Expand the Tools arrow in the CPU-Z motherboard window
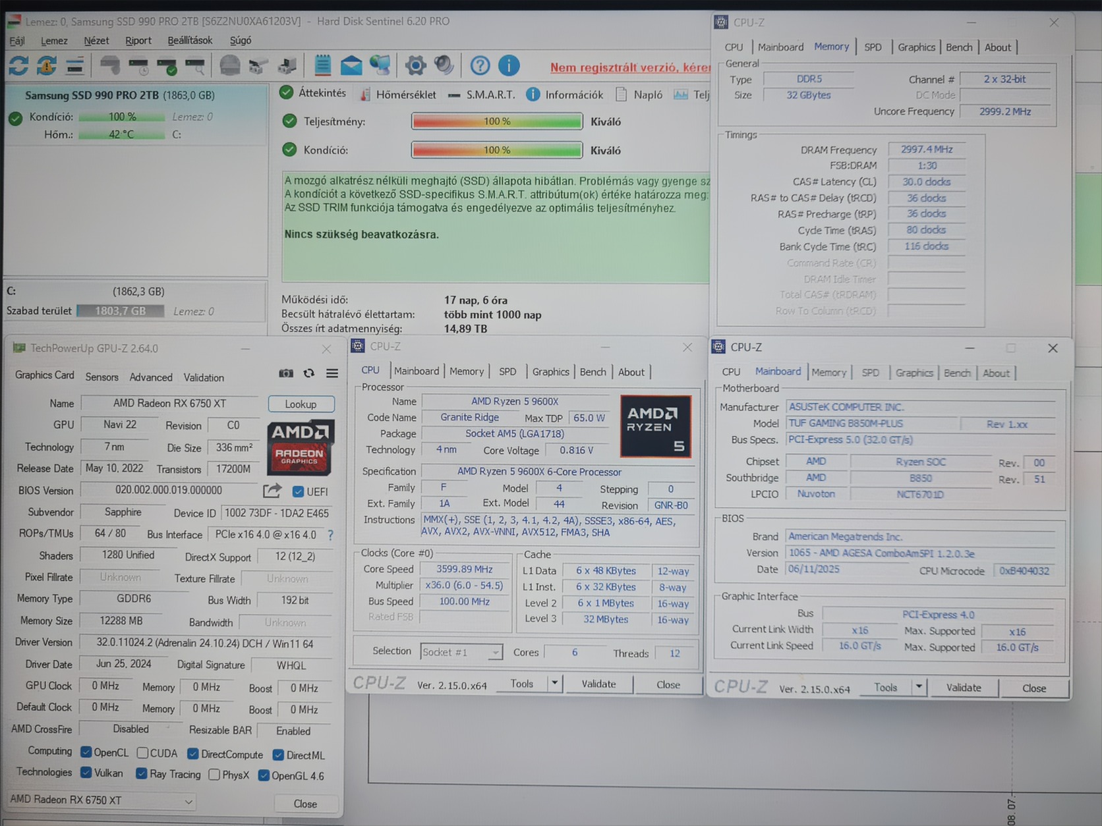 (919, 687)
